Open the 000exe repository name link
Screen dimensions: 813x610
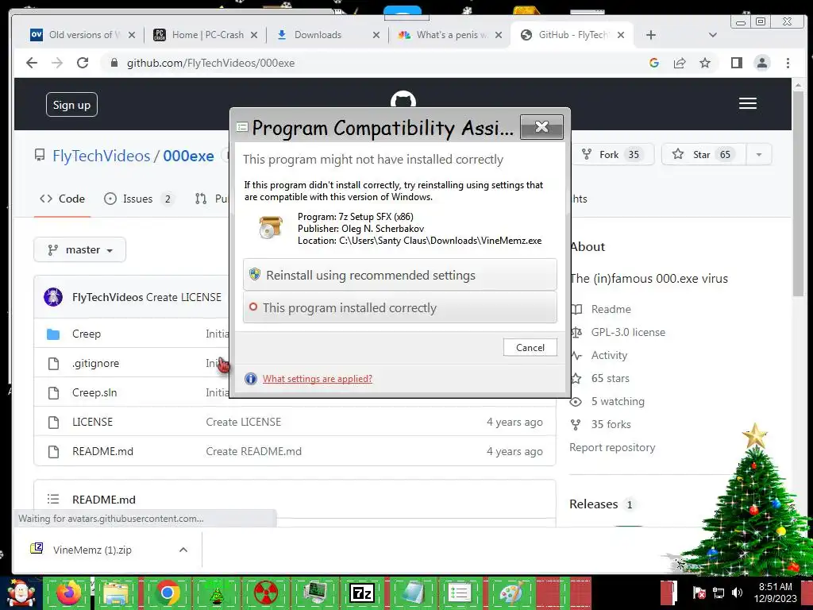tap(188, 156)
